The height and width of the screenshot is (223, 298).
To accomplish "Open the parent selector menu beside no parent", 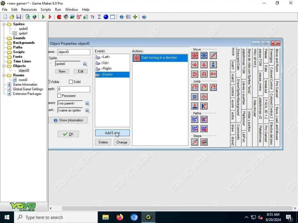I will (x=87, y=103).
